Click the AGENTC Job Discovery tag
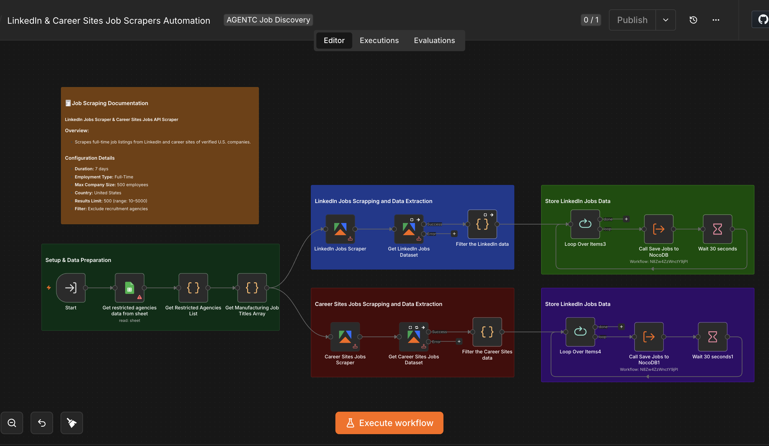Image resolution: width=769 pixels, height=446 pixels. coord(268,20)
